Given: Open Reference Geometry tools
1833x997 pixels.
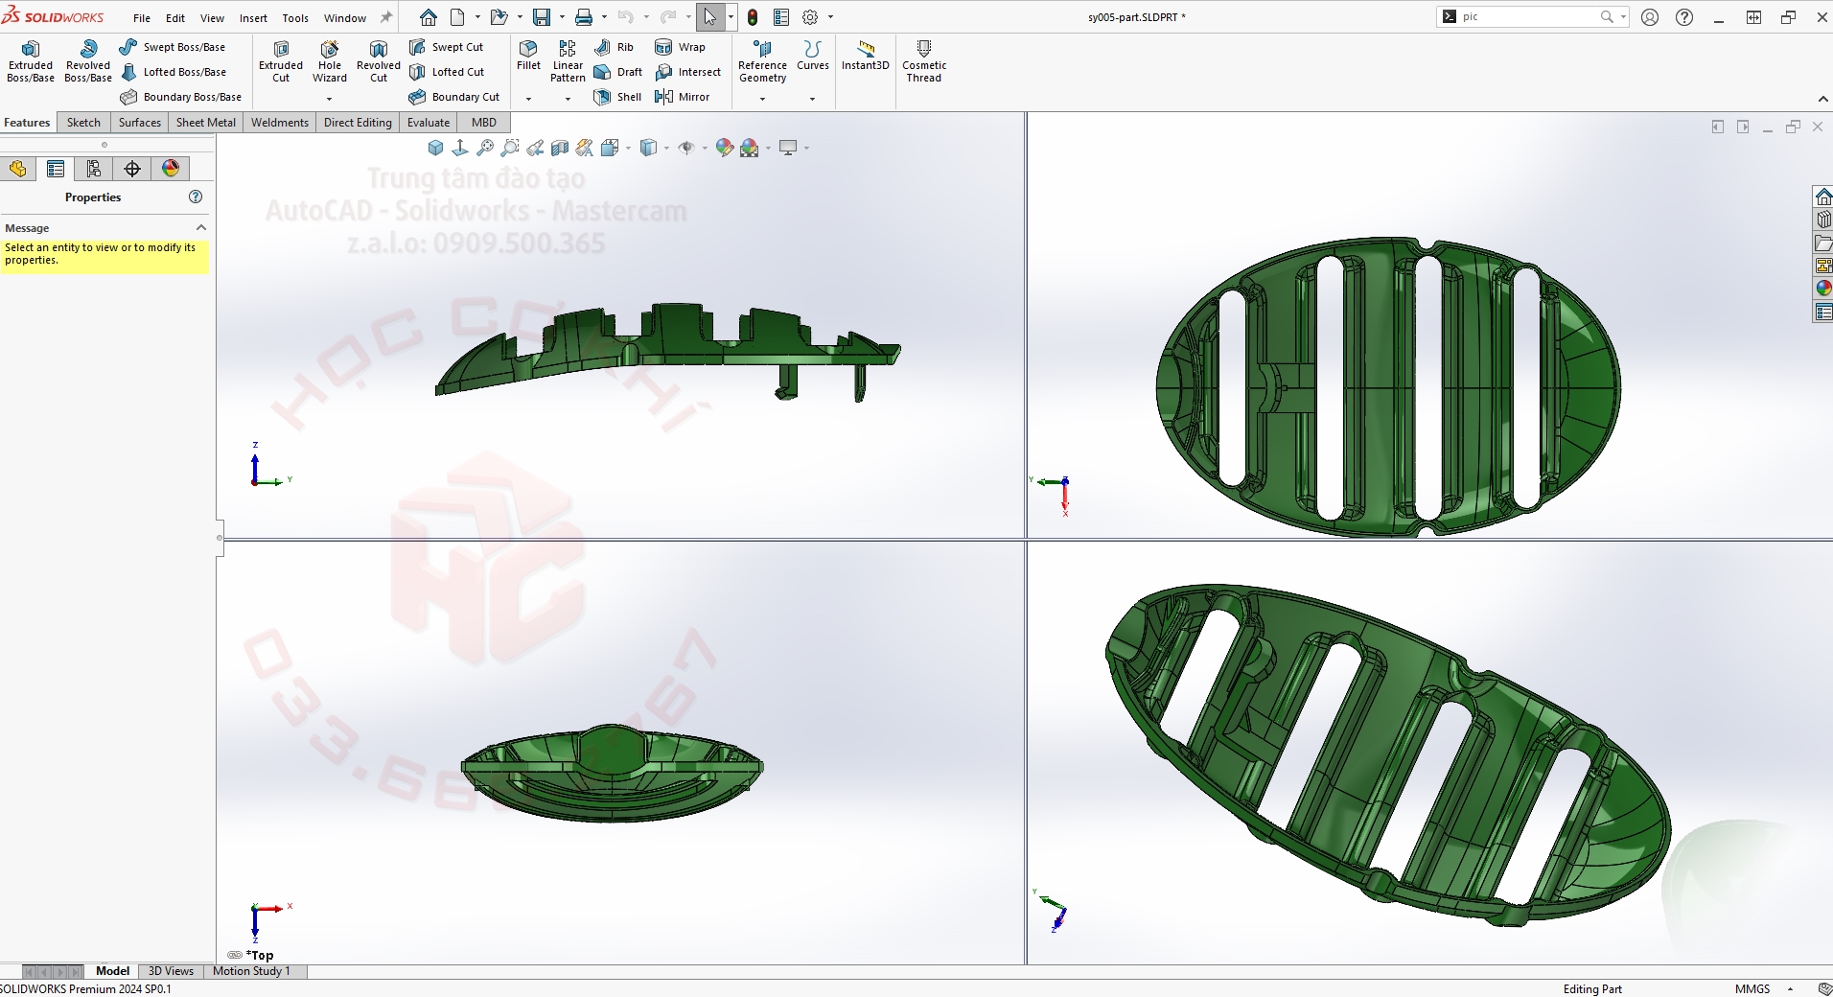Looking at the screenshot, I should 762,61.
